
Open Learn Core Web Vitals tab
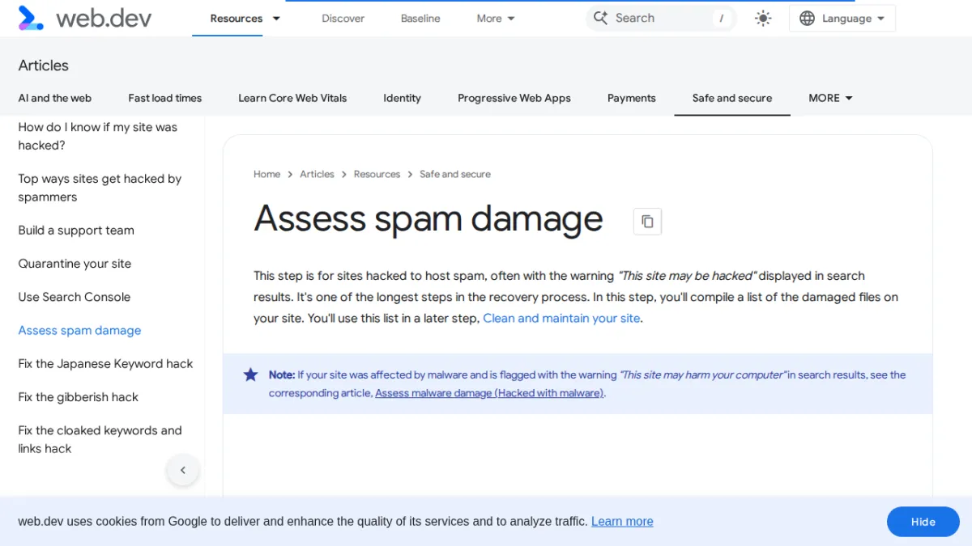[292, 98]
